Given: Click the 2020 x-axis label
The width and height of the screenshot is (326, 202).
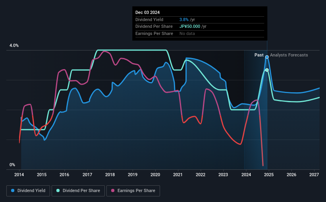Looking at the screenshot, I should (x=155, y=175).
